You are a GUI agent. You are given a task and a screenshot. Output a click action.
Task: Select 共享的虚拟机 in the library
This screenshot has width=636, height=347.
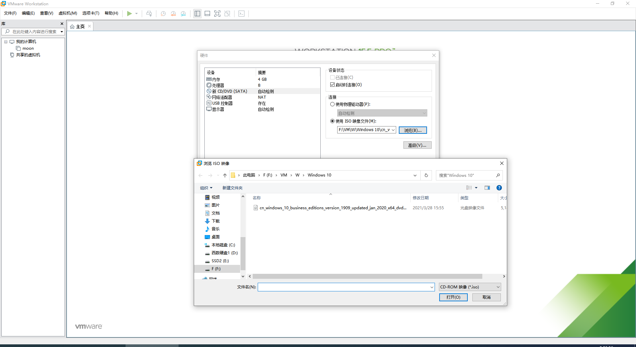pos(28,55)
